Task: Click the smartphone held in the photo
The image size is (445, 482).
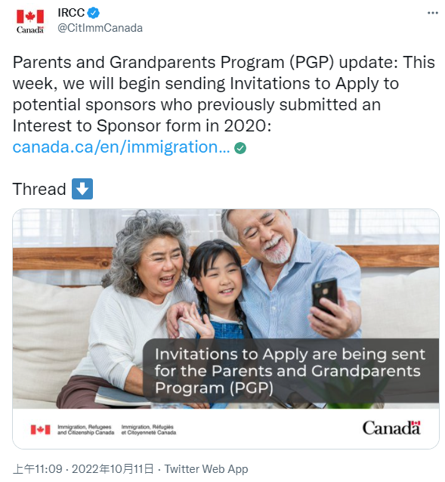Action: [x=325, y=297]
